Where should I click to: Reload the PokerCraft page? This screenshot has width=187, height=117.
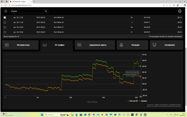tap(5, 5)
